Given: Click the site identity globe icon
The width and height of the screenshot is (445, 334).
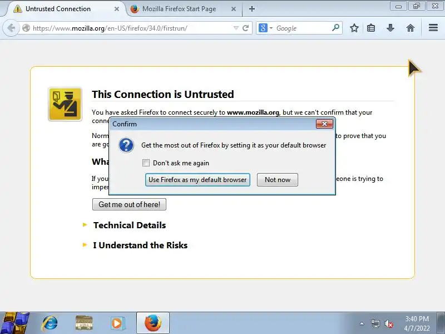Looking at the screenshot, I should [x=26, y=28].
